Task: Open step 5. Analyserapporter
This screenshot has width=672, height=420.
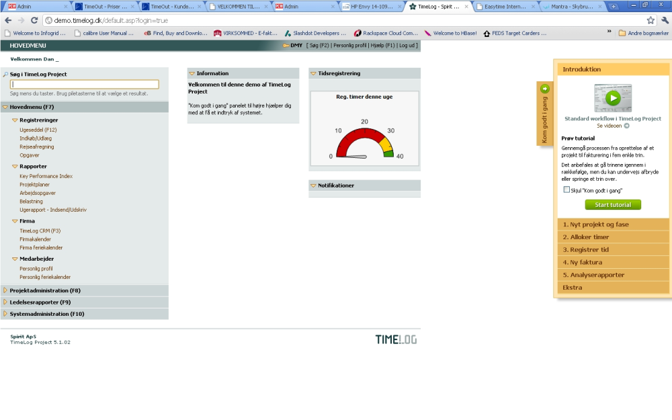Action: [613, 275]
